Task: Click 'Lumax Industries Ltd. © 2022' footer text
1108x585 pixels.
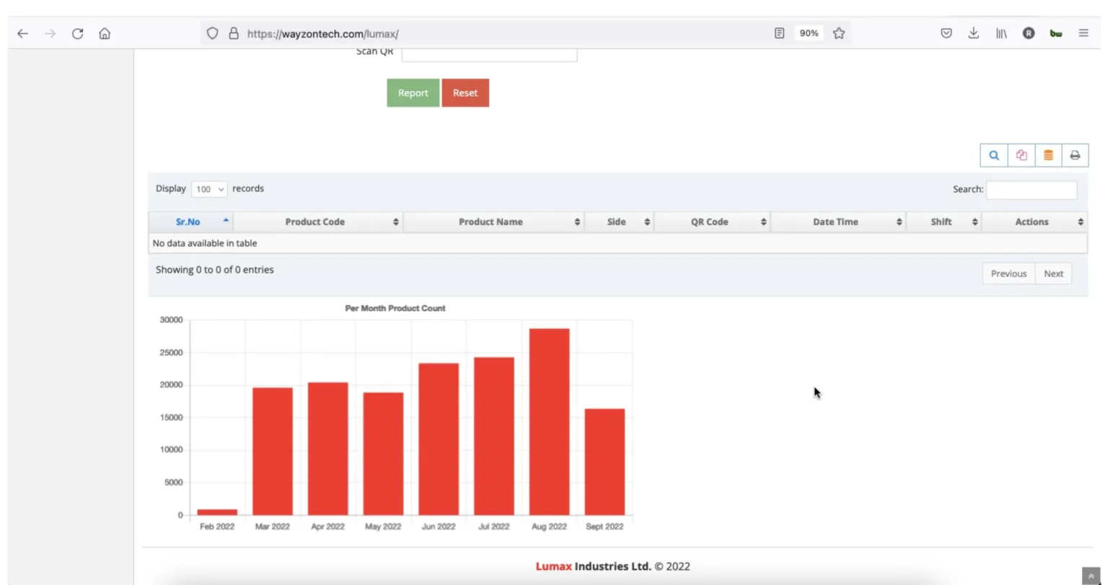Action: (x=612, y=566)
